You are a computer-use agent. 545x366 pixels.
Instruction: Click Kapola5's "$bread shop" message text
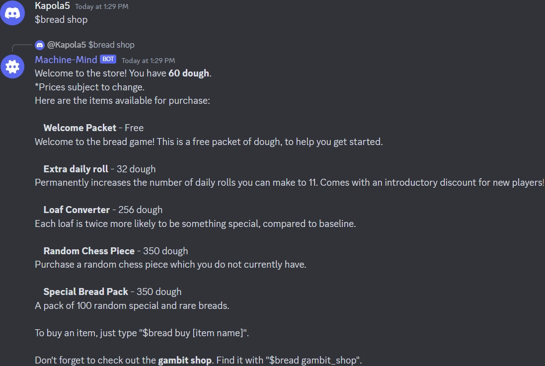tap(61, 20)
